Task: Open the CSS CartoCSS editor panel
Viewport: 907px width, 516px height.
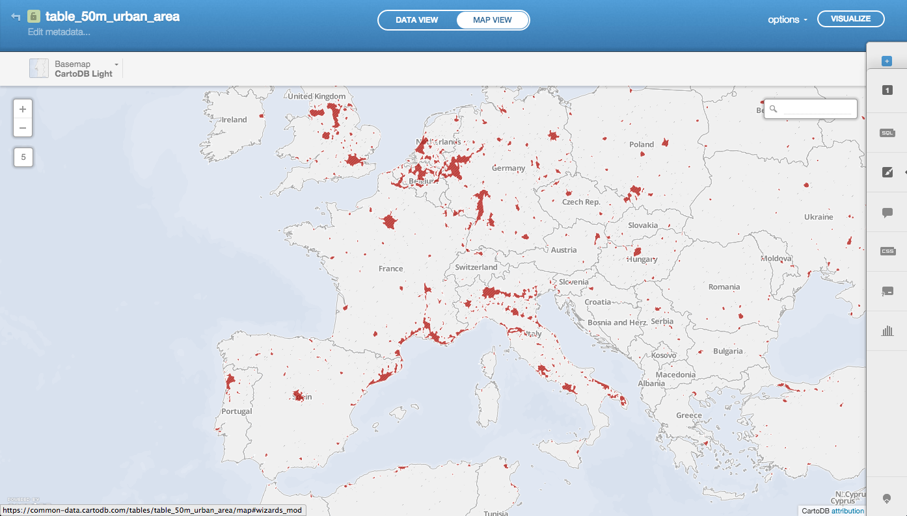Action: click(887, 252)
